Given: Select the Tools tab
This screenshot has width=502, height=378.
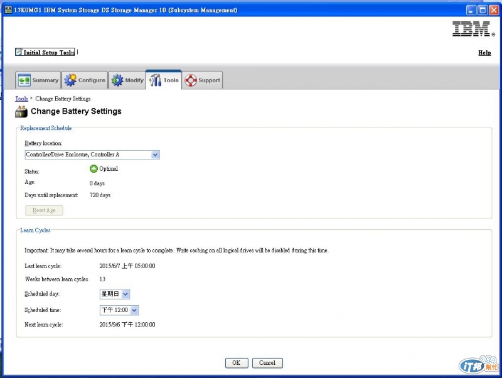Looking at the screenshot, I should pyautogui.click(x=164, y=80).
